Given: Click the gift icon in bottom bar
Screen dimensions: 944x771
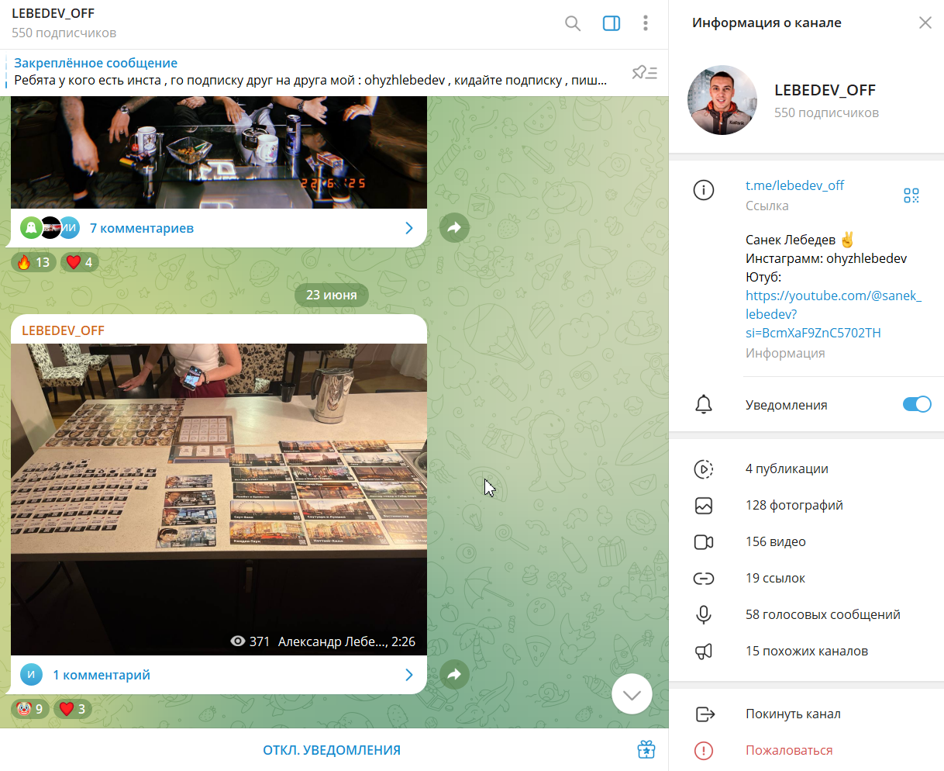Looking at the screenshot, I should (646, 749).
